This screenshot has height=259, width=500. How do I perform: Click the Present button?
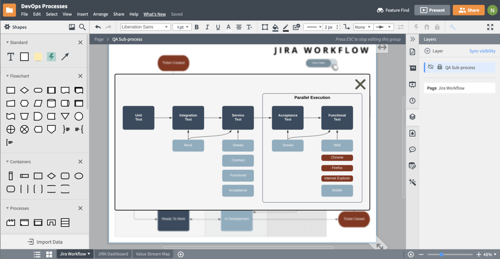point(432,10)
